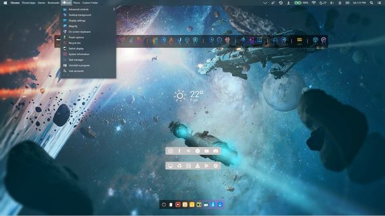Click the blue letter J icon in neon dock
Viewport: 385px width, 216px height.
(x=179, y=40)
